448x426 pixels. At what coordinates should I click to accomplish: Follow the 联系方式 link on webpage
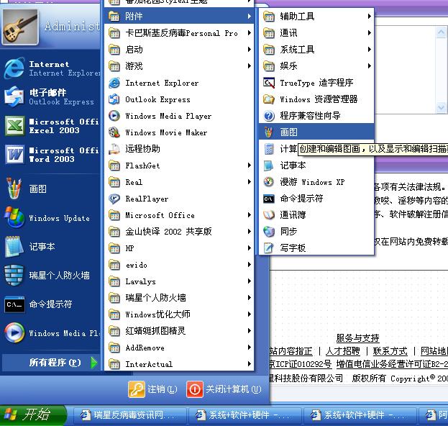(390, 351)
